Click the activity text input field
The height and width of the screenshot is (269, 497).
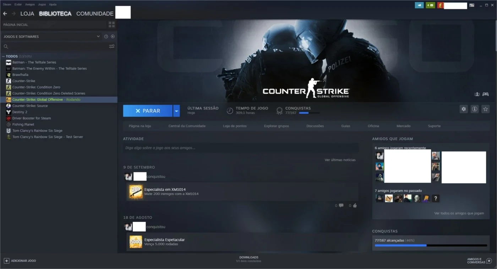[241, 148]
